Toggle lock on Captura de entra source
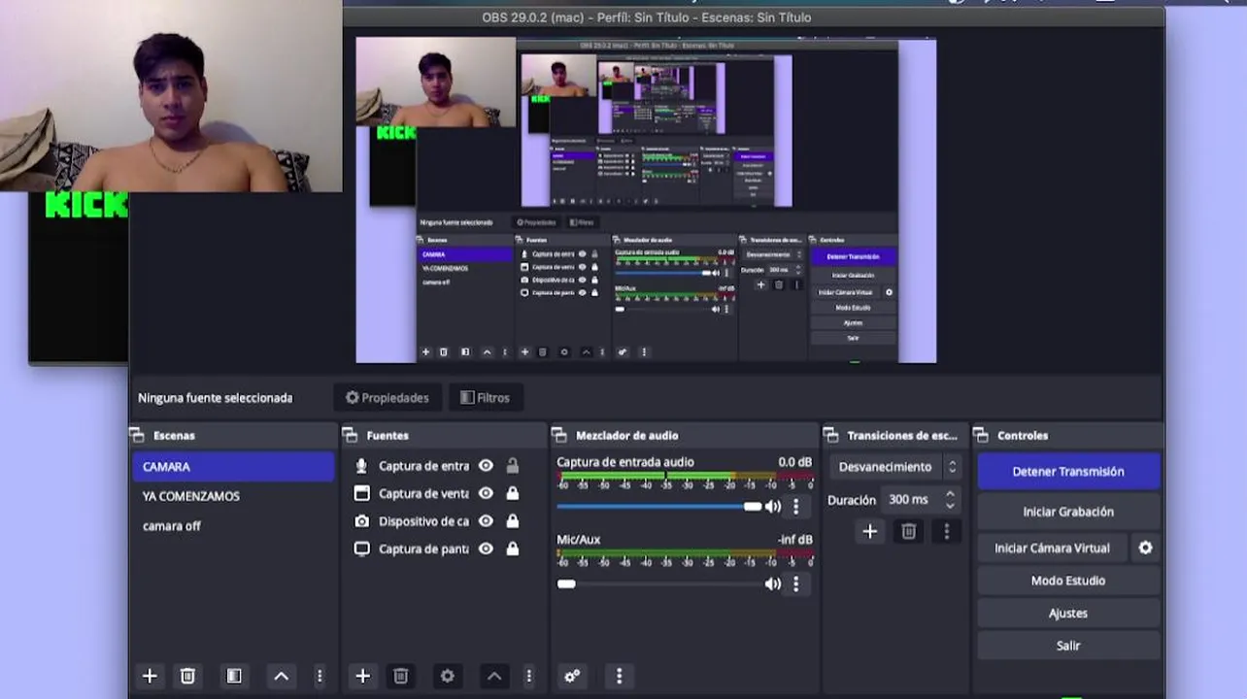Viewport: 1247px width, 699px height. click(512, 466)
